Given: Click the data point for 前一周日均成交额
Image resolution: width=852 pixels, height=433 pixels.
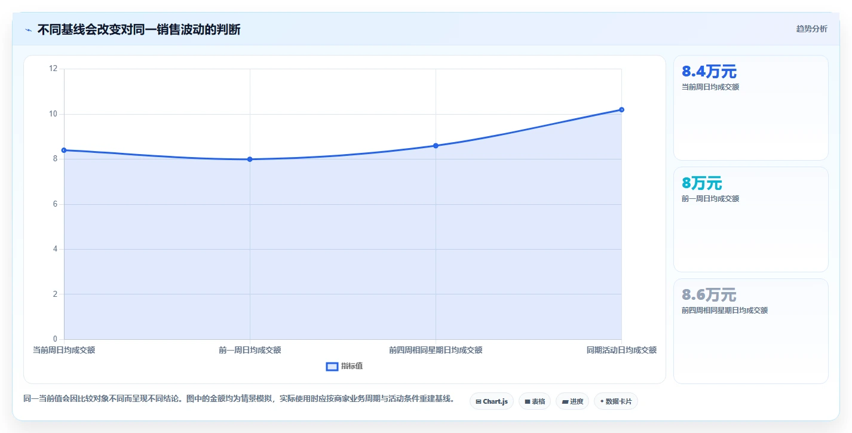Looking at the screenshot, I should [250, 159].
